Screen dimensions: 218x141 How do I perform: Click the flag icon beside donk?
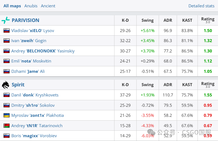(7, 95)
